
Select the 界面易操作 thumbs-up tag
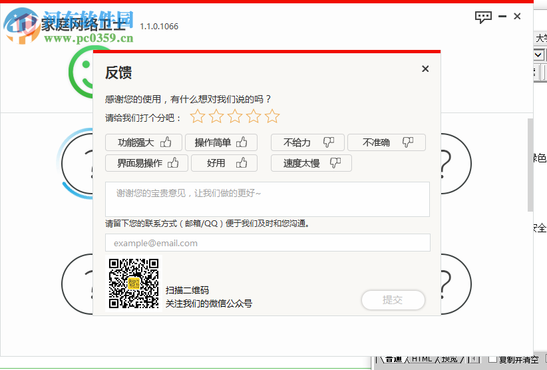[x=146, y=163]
